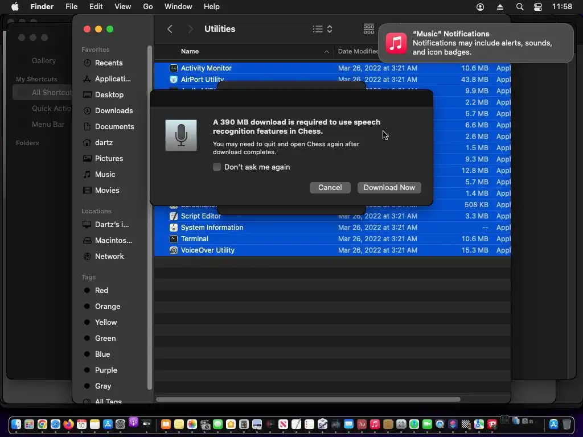
Task: Open Gallery in Shortcuts window
Action: tap(43, 60)
